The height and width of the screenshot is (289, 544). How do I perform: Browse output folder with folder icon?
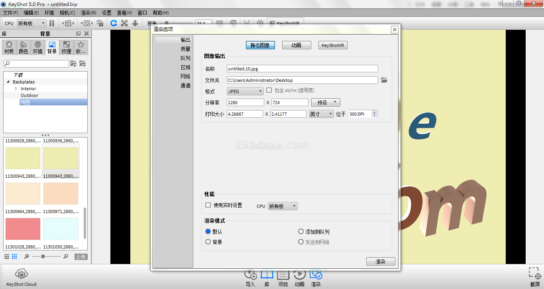coord(384,80)
